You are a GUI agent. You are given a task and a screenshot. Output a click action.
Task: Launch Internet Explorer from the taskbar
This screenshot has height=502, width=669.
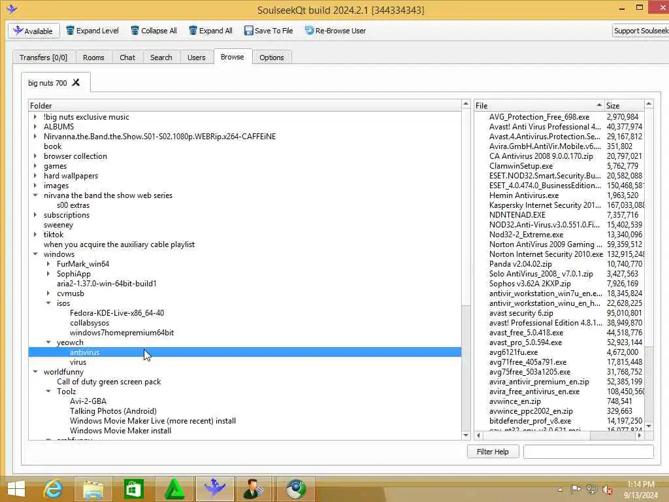(x=54, y=489)
